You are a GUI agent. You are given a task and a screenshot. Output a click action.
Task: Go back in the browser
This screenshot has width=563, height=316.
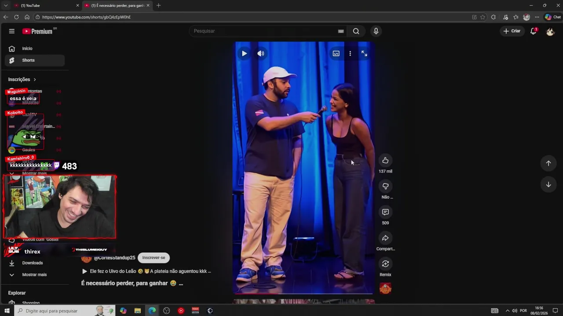(x=6, y=17)
